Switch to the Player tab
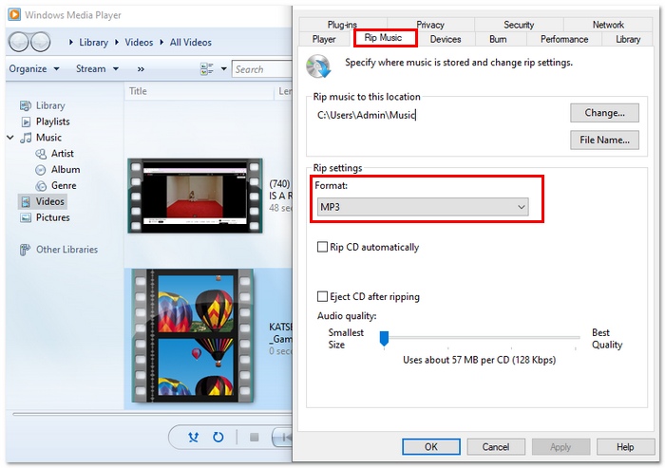The width and height of the screenshot is (665, 468). [324, 39]
